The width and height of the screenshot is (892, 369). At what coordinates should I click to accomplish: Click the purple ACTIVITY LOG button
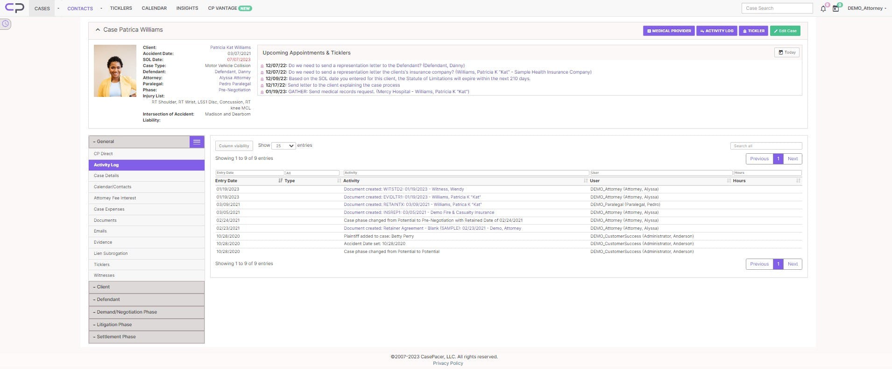717,31
